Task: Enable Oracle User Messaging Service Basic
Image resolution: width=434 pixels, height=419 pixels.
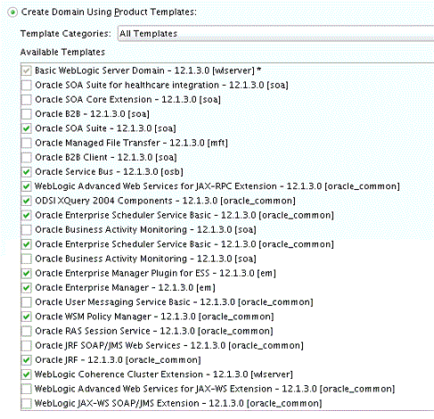Action: pyautogui.click(x=27, y=302)
